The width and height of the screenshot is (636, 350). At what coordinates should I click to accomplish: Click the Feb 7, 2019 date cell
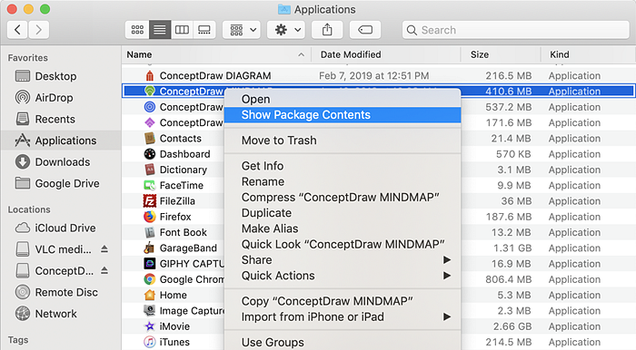pos(374,75)
